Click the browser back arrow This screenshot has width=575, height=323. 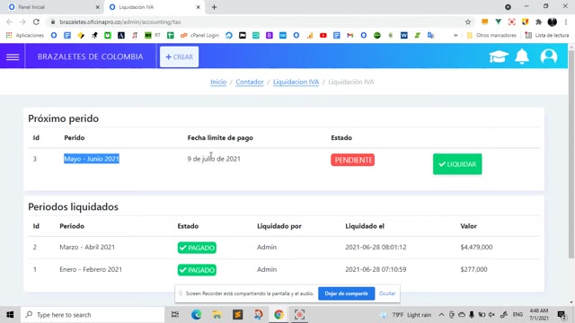(x=10, y=22)
